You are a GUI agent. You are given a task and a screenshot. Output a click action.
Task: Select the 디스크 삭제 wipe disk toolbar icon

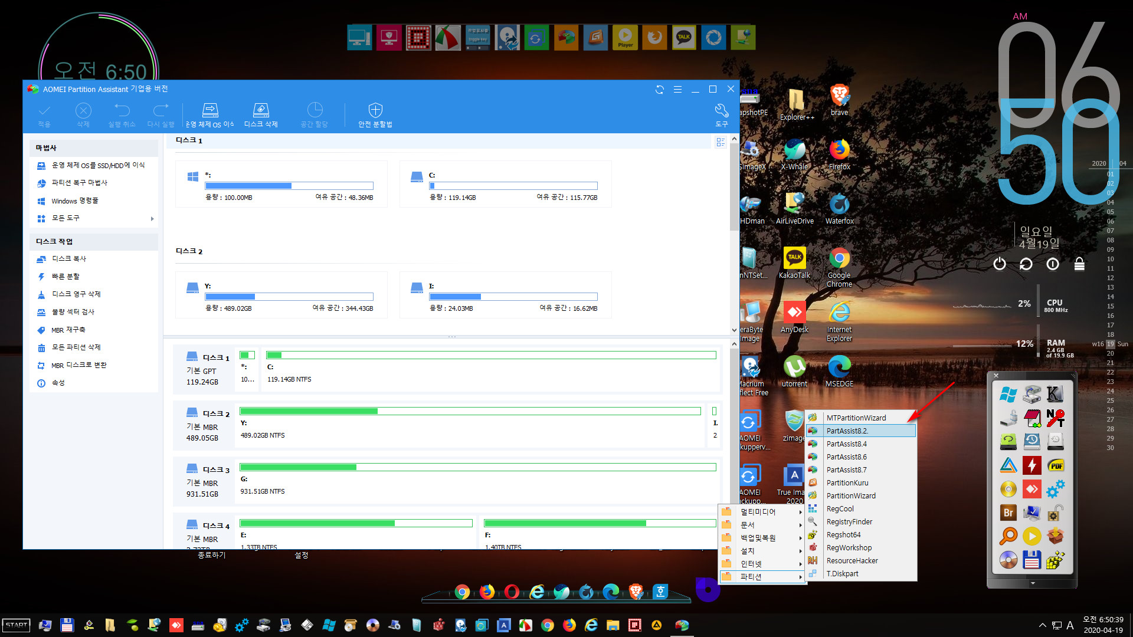pos(261,115)
